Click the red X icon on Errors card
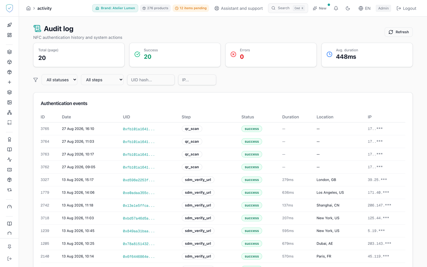Image resolution: width=427 pixels, height=267 pixels. [x=233, y=54]
